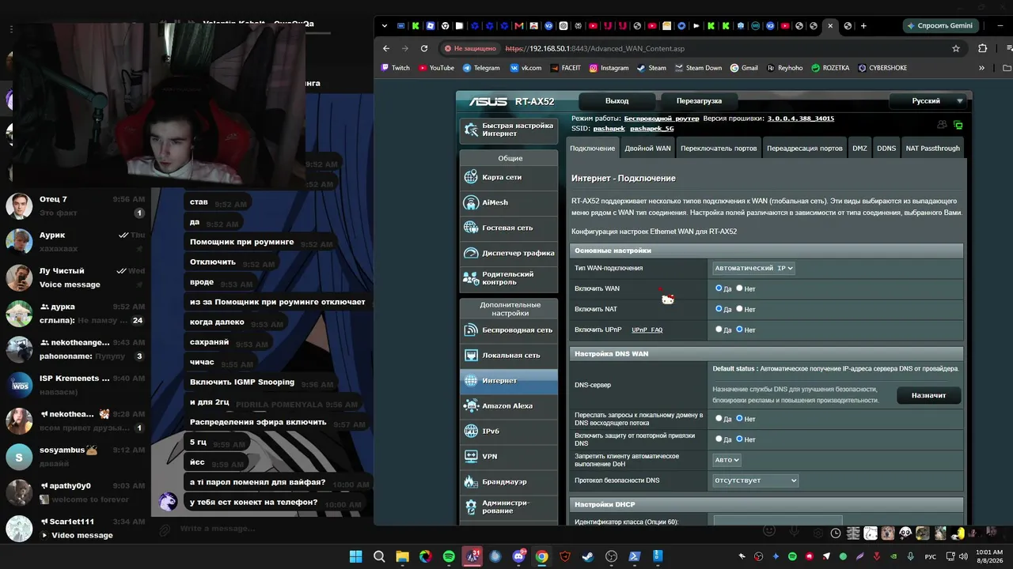Open the Беспроводная сеть wireless icon

pyautogui.click(x=471, y=330)
